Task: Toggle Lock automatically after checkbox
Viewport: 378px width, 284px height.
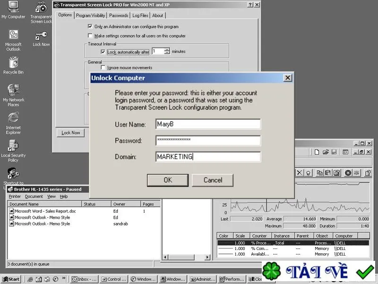Action: click(x=103, y=52)
